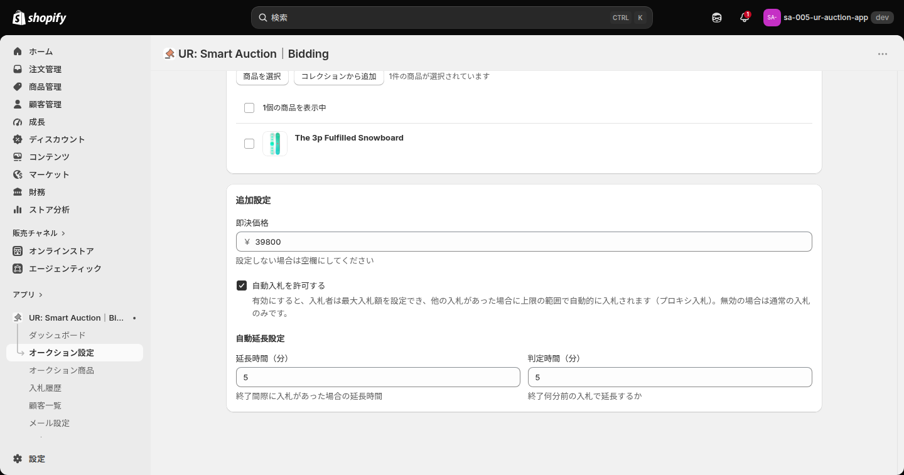Open the sa-005-ur-auction-app store menu

click(829, 18)
